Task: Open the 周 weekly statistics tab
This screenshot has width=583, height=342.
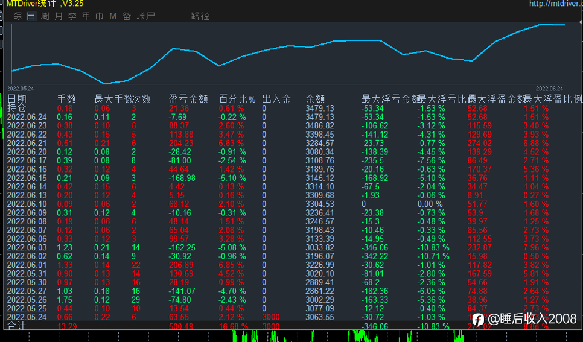Action: [x=45, y=16]
